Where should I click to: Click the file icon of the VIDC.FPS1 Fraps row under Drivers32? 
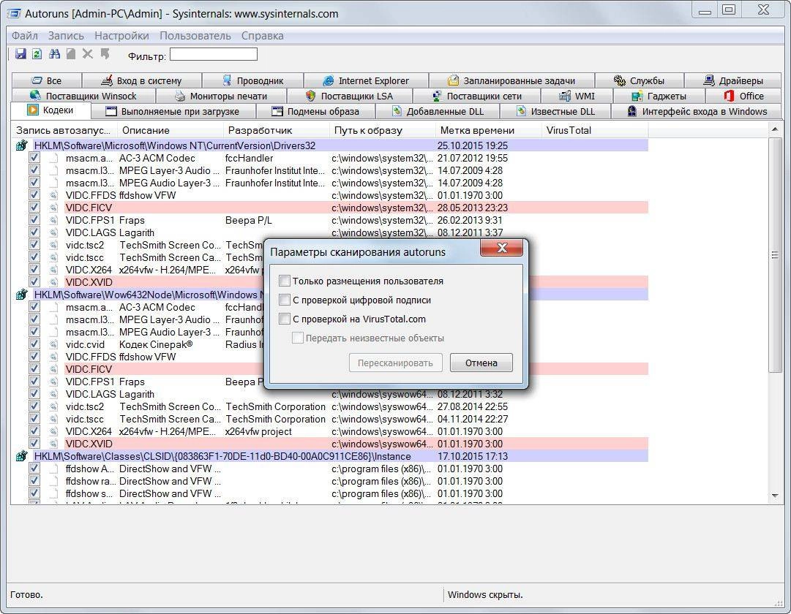[x=53, y=220]
